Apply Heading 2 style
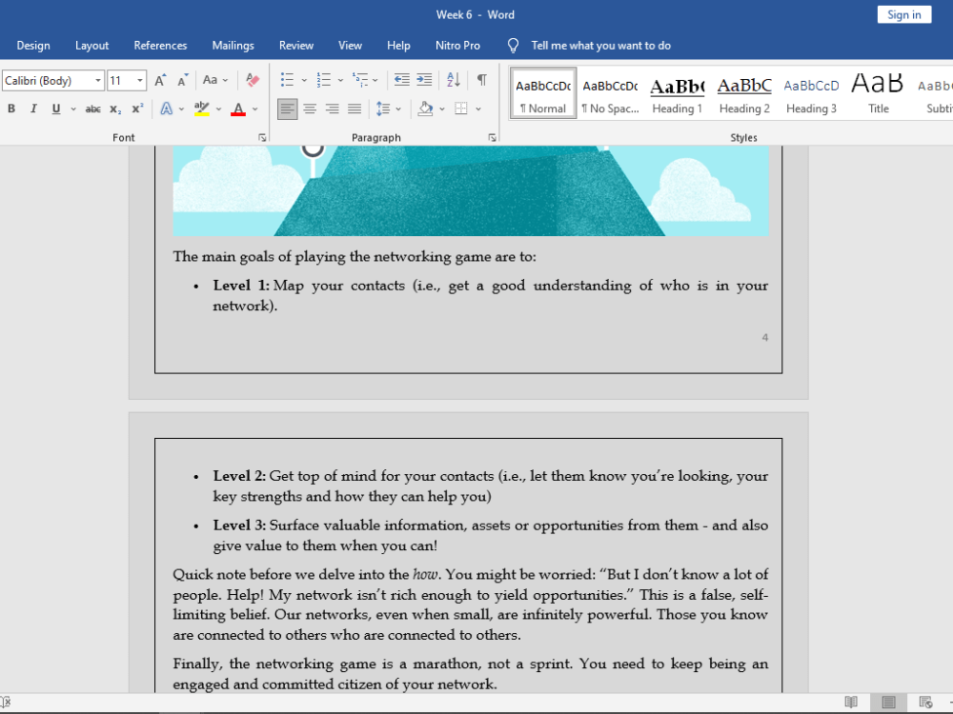The width and height of the screenshot is (953, 714). coord(744,93)
